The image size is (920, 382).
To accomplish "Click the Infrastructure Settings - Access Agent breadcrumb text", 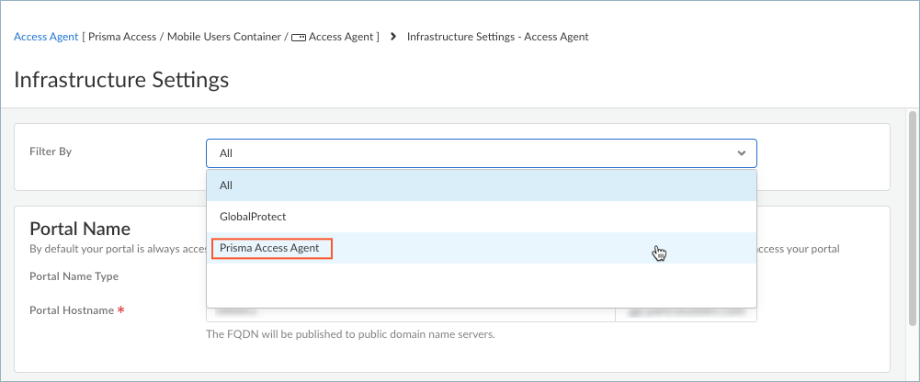I will pos(497,37).
